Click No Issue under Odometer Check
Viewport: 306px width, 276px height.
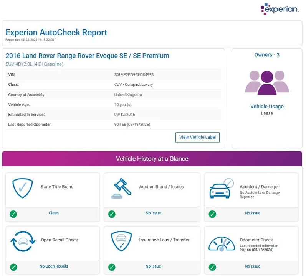(x=253, y=266)
